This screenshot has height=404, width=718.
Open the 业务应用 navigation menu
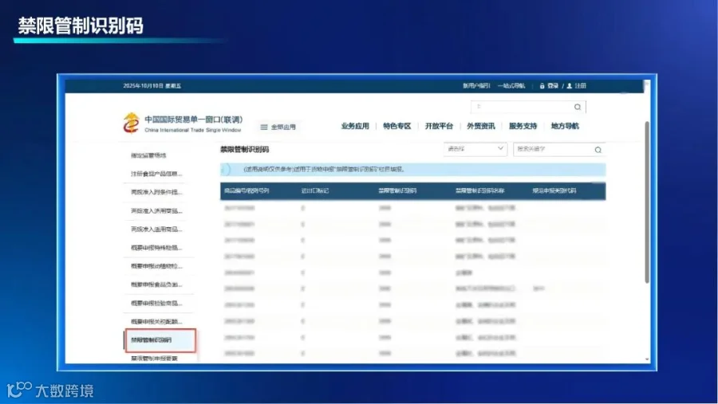355,126
